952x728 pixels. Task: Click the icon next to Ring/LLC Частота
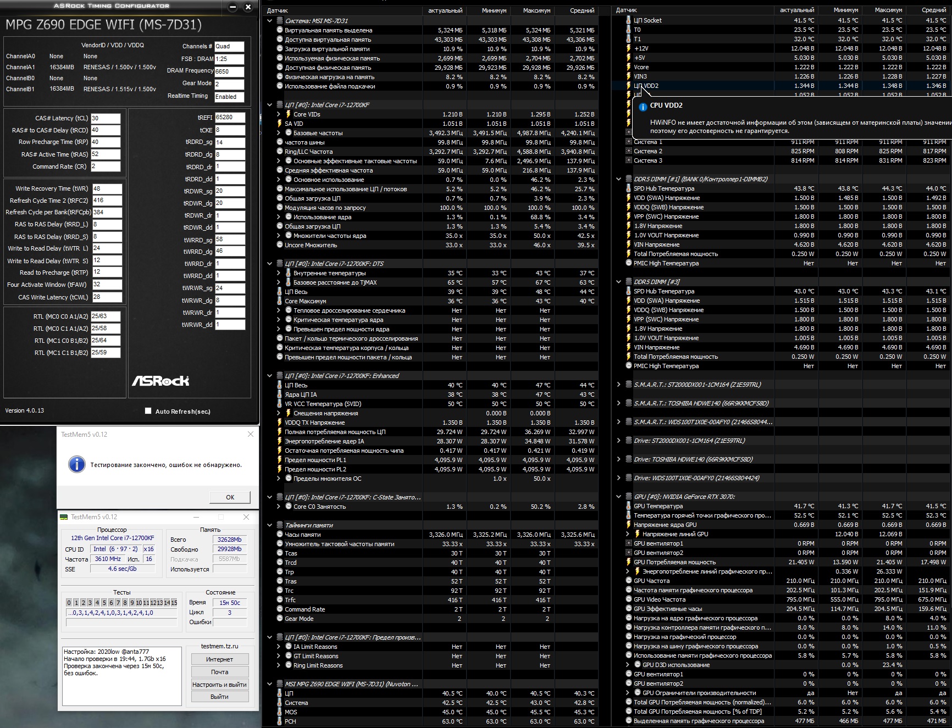[279, 152]
